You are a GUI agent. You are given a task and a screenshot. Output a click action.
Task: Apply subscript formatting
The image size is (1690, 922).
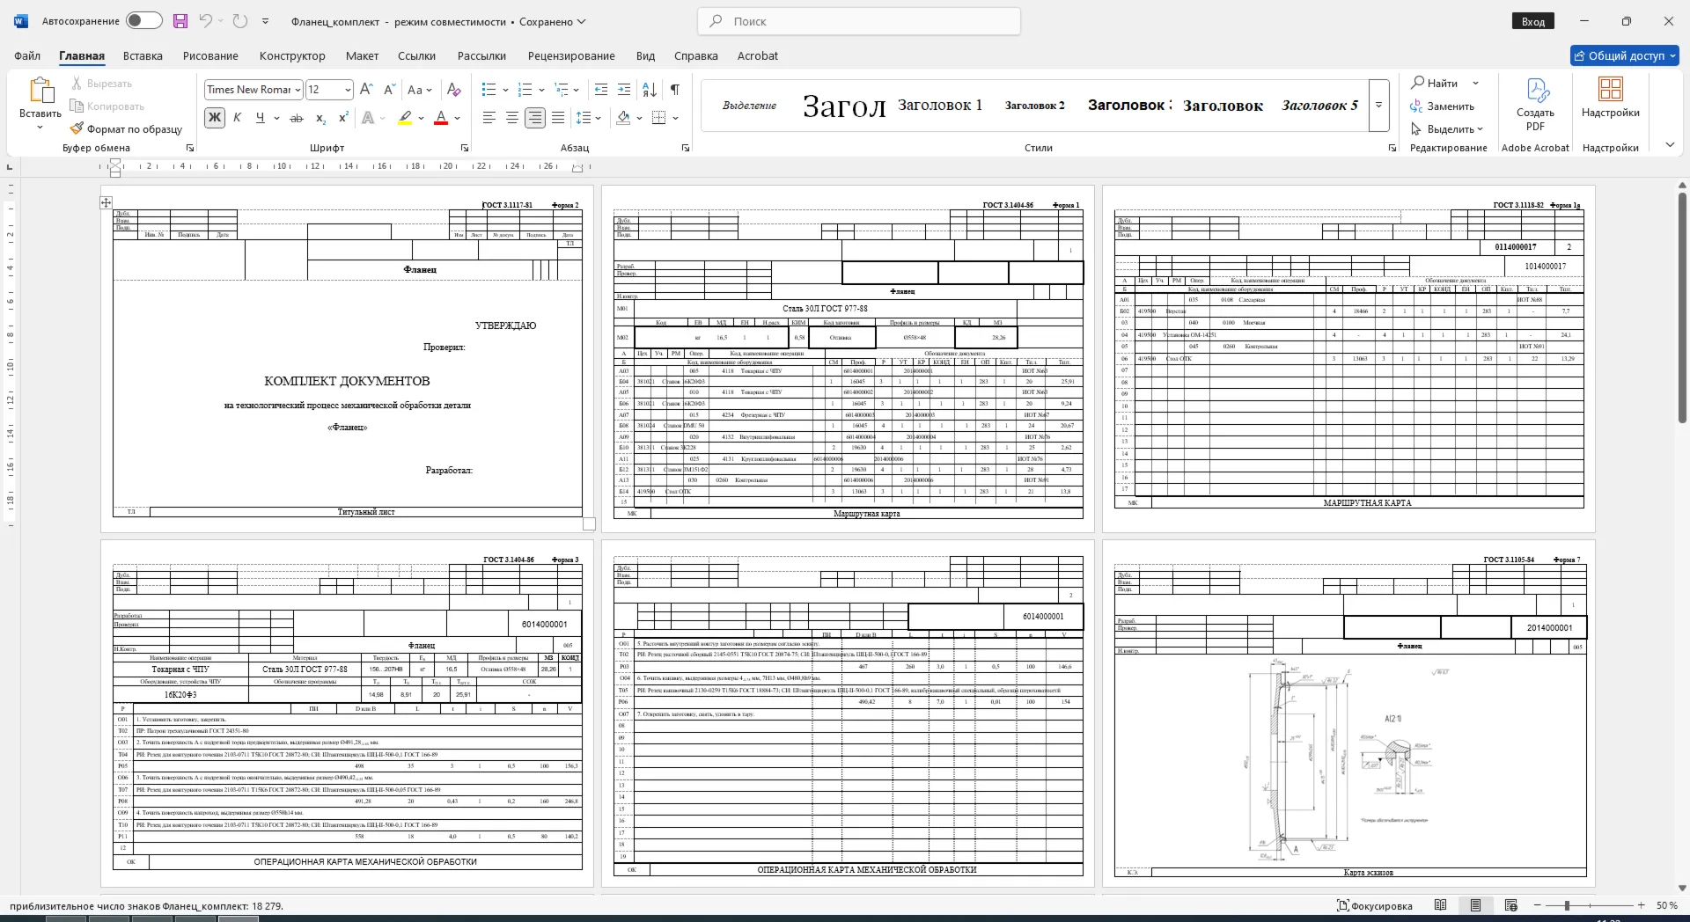320,118
